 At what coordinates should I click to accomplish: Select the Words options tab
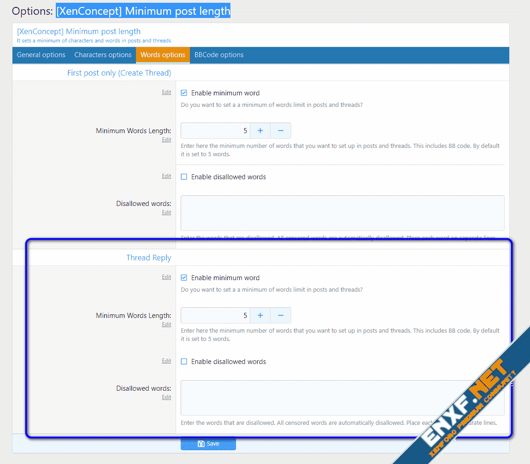(163, 55)
